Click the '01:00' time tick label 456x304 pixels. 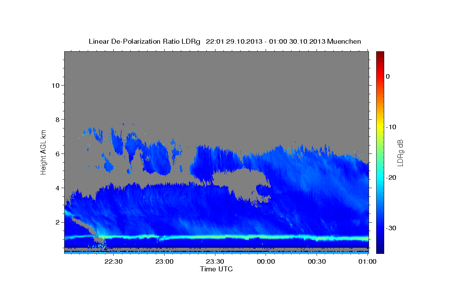coord(367,261)
